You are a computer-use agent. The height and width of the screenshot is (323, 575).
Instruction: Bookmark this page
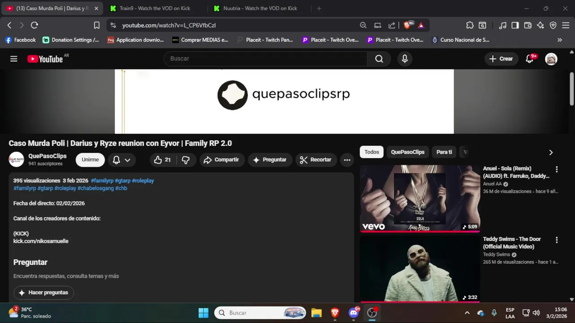click(97, 25)
